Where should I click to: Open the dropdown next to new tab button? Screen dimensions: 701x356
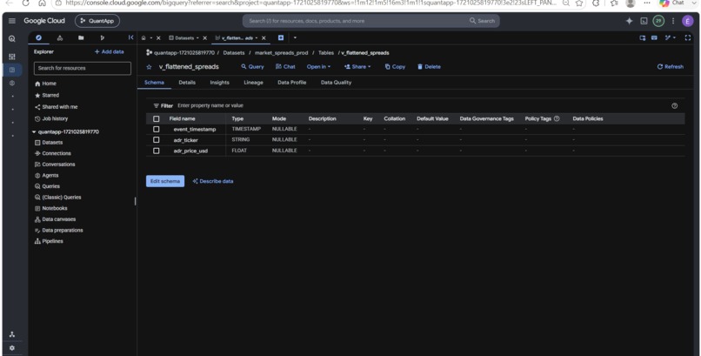pos(295,38)
